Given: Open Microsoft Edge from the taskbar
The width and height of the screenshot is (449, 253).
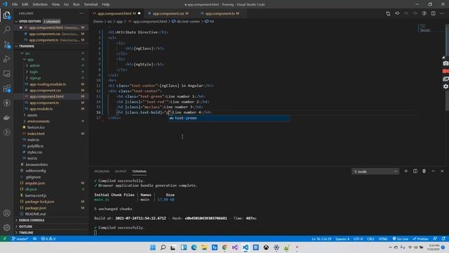Looking at the screenshot, I should [194, 247].
